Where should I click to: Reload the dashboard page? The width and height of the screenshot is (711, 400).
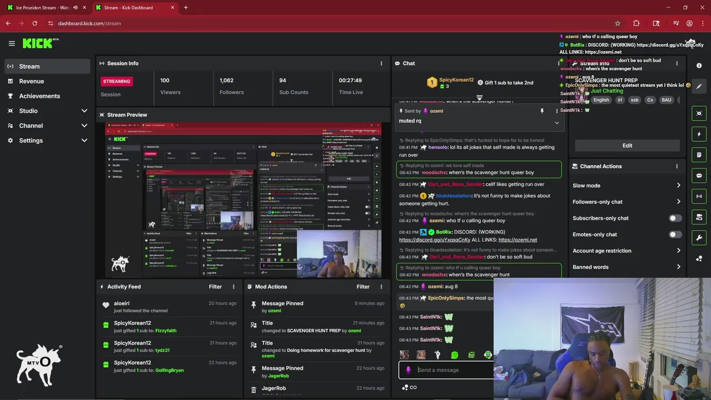[x=34, y=23]
